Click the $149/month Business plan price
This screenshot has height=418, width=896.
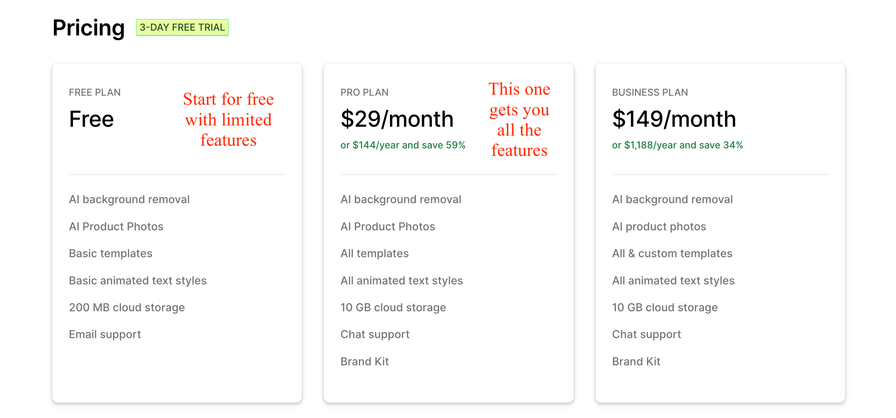point(674,119)
